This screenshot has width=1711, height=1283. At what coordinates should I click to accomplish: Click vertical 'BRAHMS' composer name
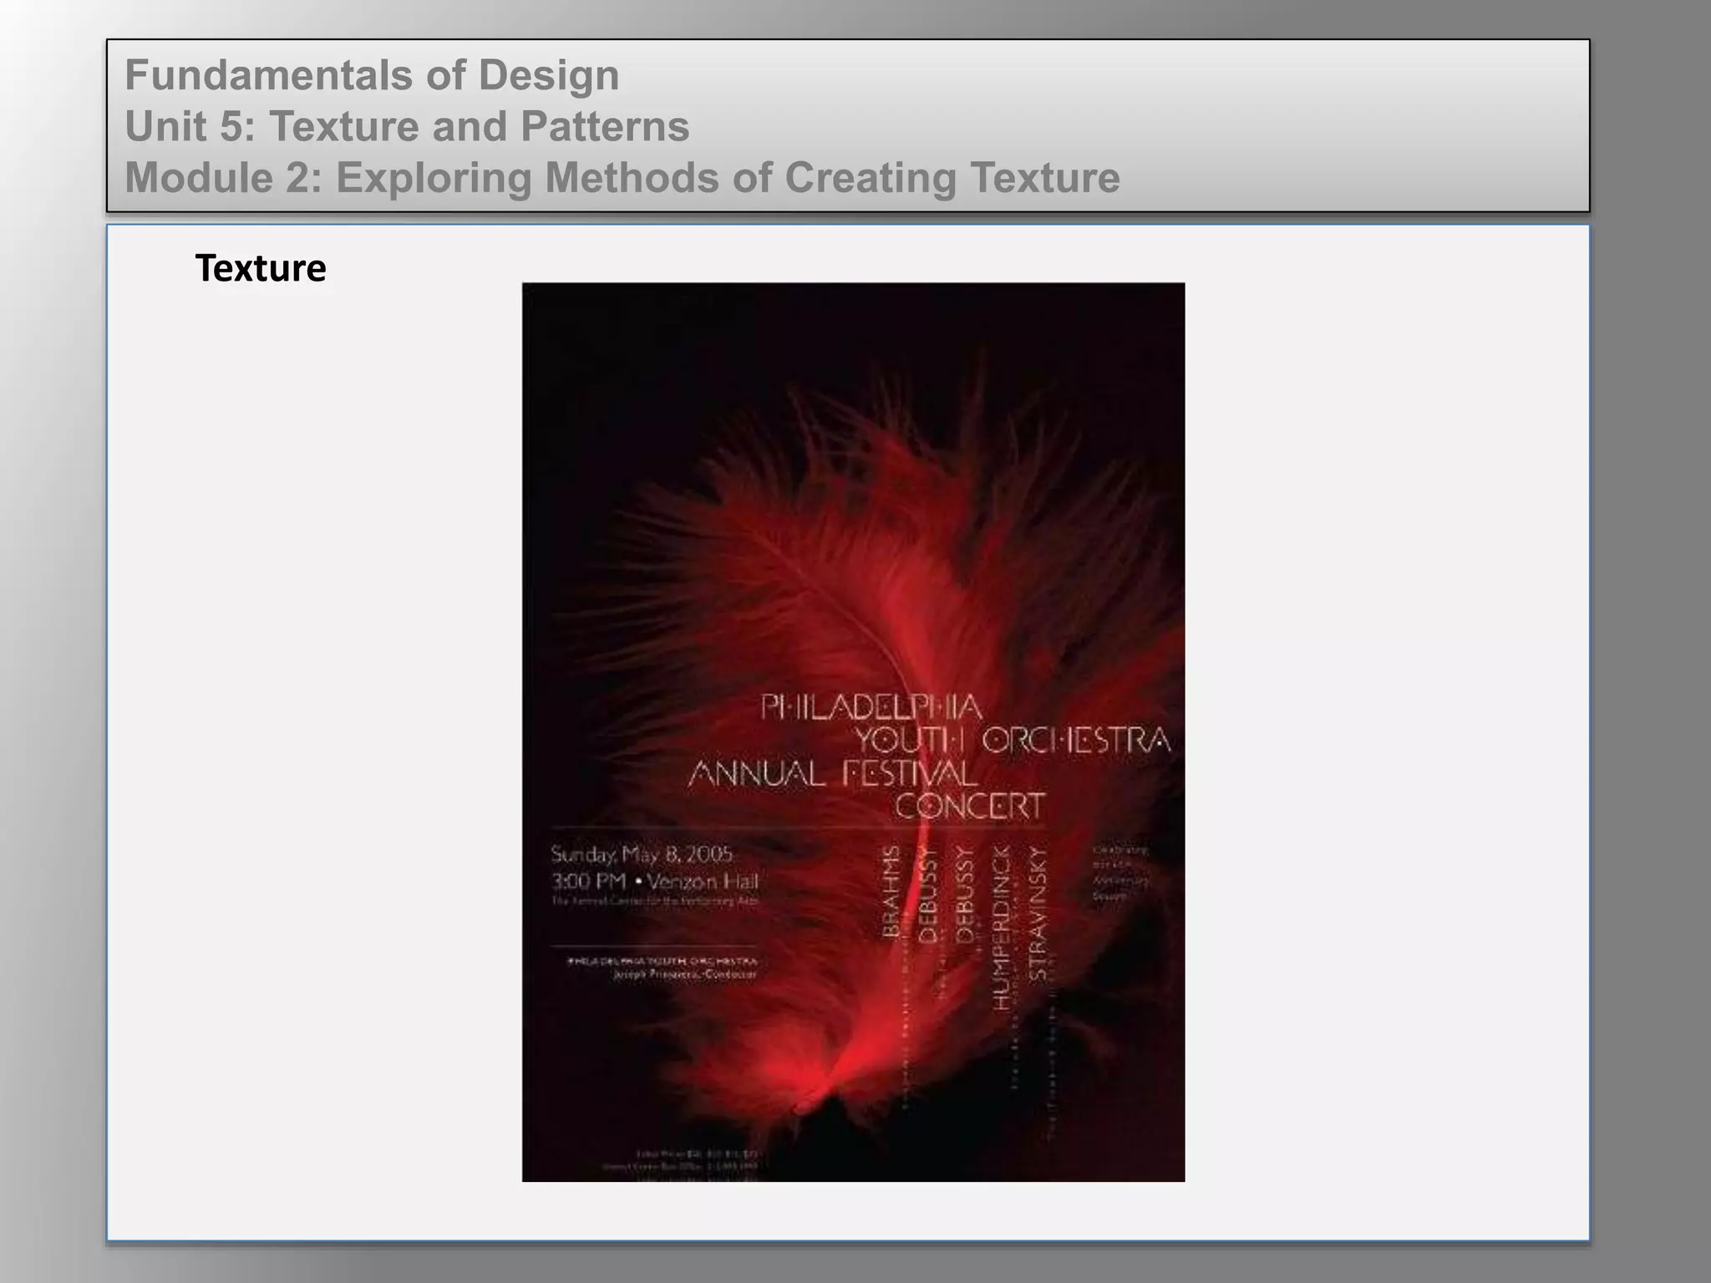coord(891,891)
